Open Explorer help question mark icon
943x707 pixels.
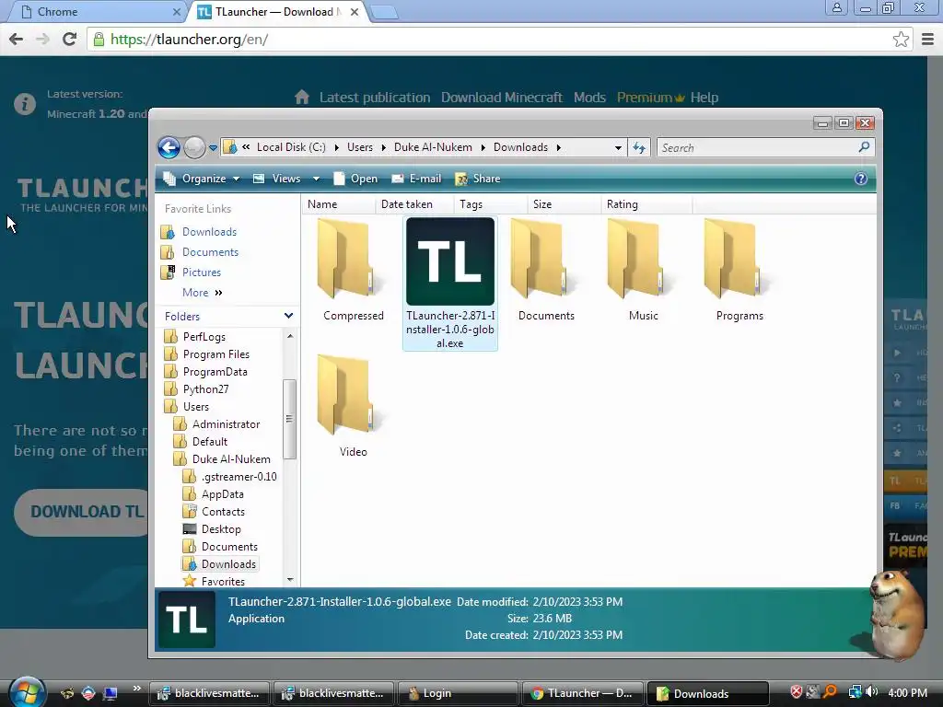coord(861,179)
